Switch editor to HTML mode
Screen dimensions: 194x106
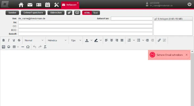coord(87,13)
